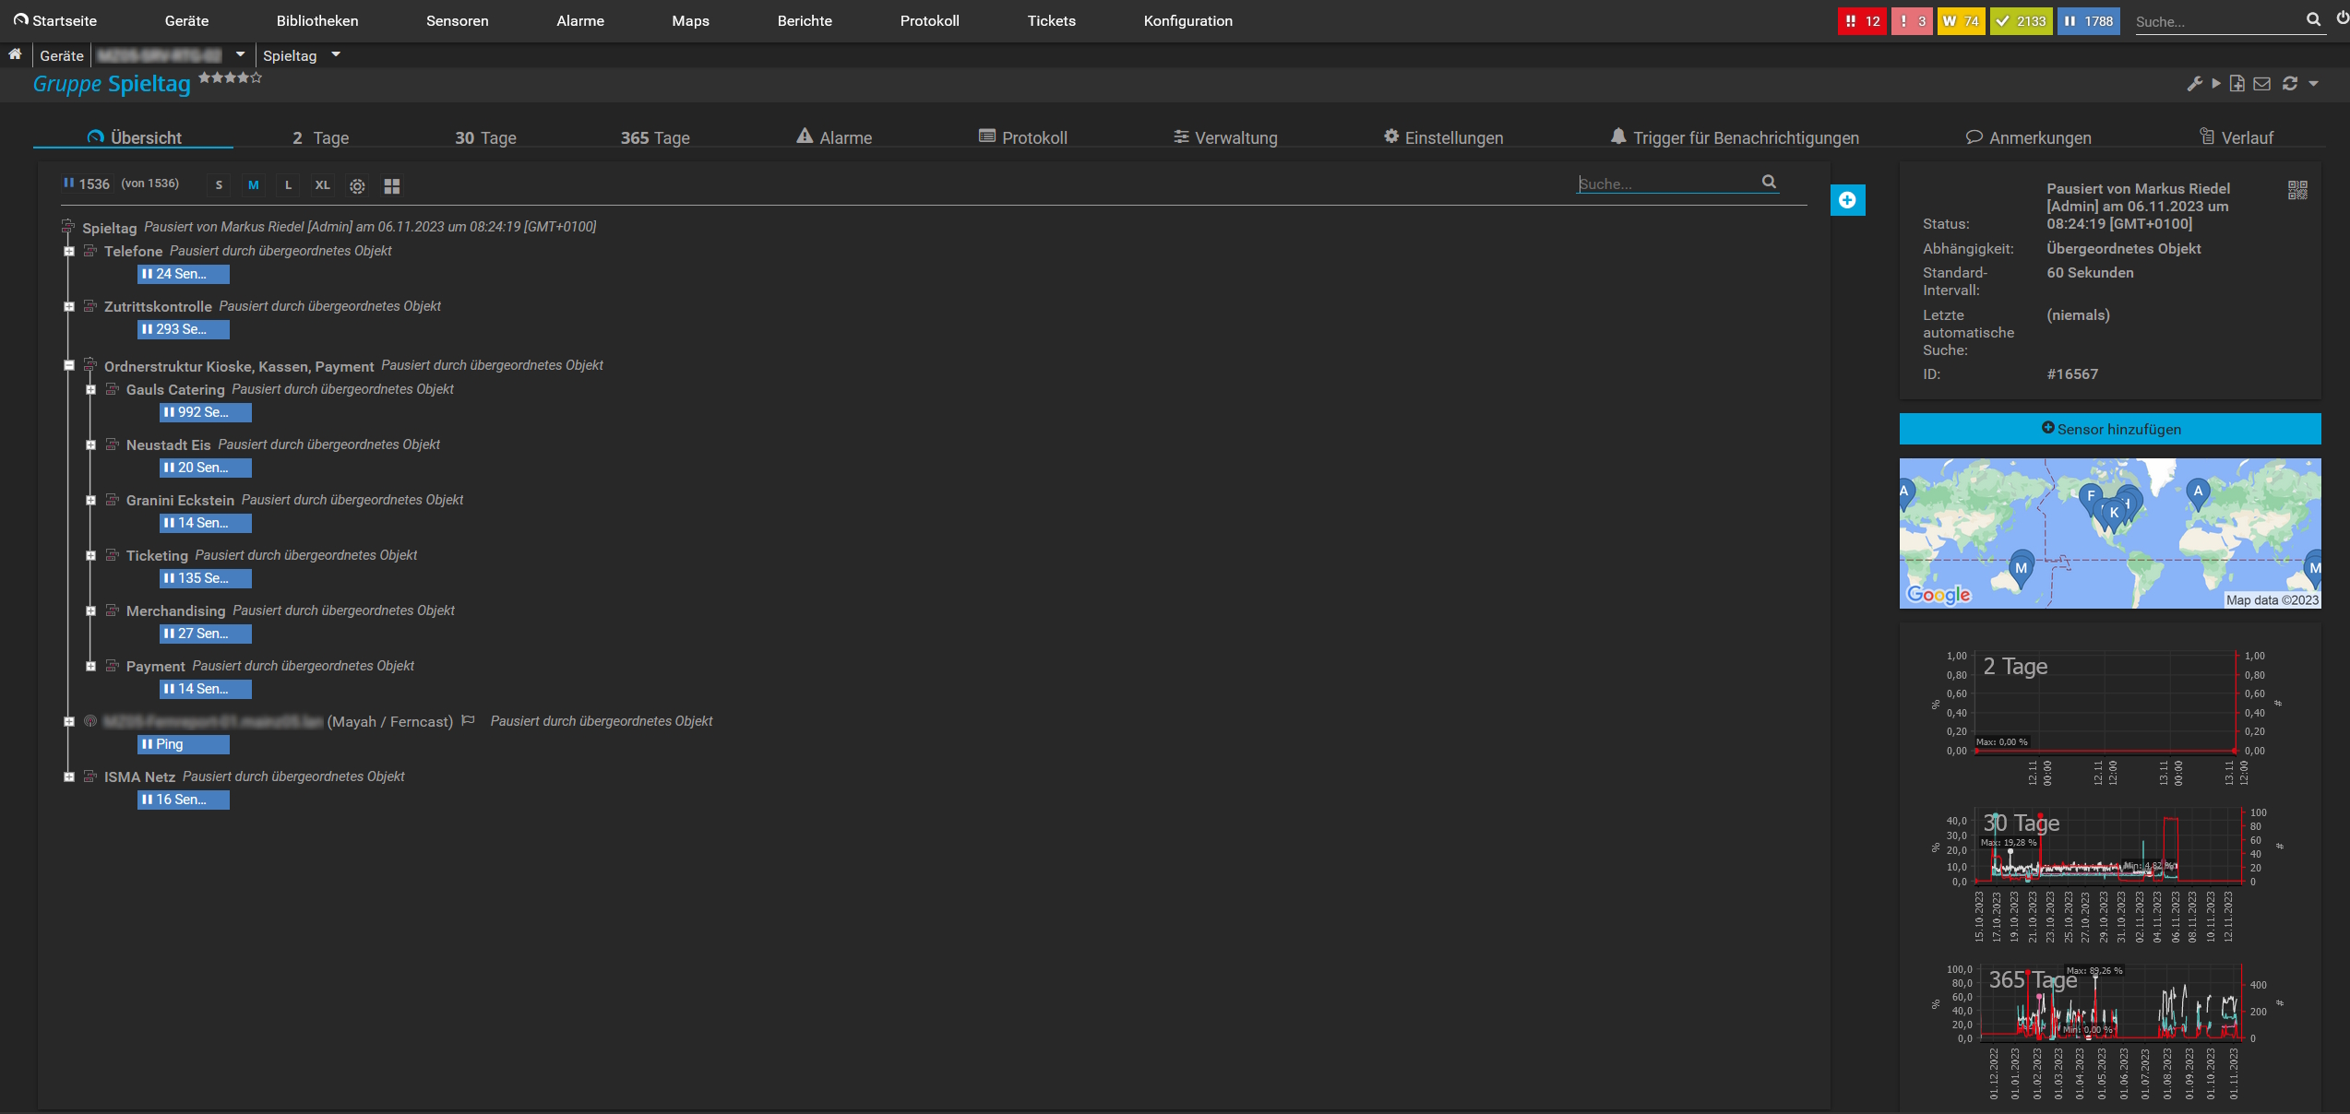Open the Sensoren menu
Image resolution: width=2350 pixels, height=1114 pixels.
click(457, 20)
